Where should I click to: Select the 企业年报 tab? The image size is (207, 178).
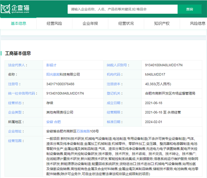click(x=90, y=23)
